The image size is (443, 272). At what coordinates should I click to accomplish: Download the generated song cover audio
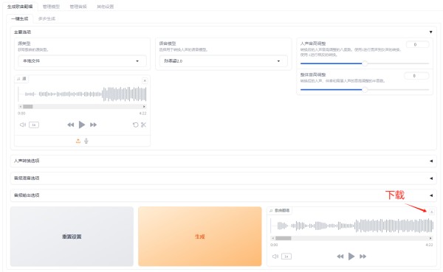click(x=431, y=212)
